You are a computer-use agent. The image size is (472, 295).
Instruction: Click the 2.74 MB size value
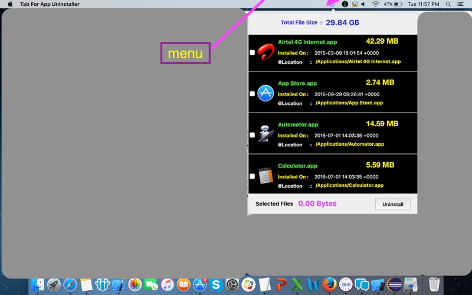(x=380, y=83)
